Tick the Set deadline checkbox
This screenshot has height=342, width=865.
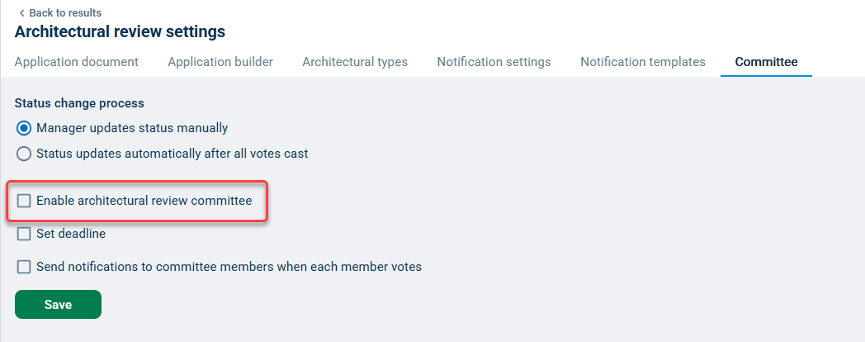[24, 234]
